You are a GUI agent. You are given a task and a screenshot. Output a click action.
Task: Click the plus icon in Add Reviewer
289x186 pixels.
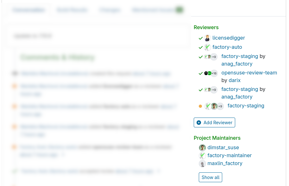(x=199, y=123)
